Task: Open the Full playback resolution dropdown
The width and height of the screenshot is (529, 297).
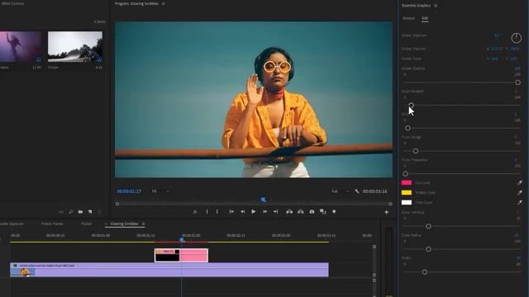Action: (x=341, y=191)
